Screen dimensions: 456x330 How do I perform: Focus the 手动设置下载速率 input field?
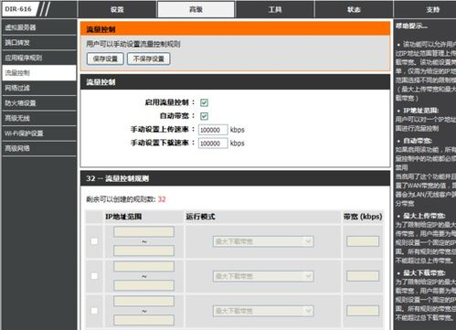coord(213,144)
